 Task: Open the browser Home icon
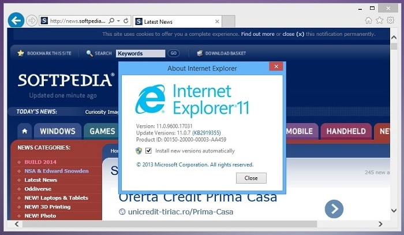pos(369,20)
